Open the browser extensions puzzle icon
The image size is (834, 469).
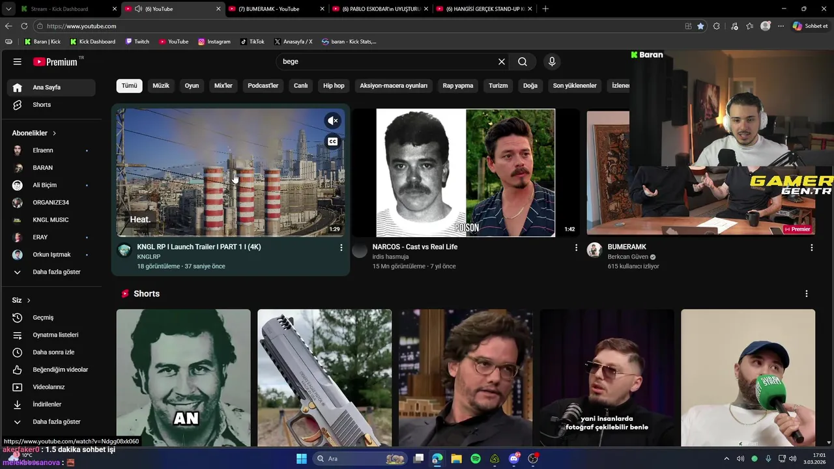717,26
